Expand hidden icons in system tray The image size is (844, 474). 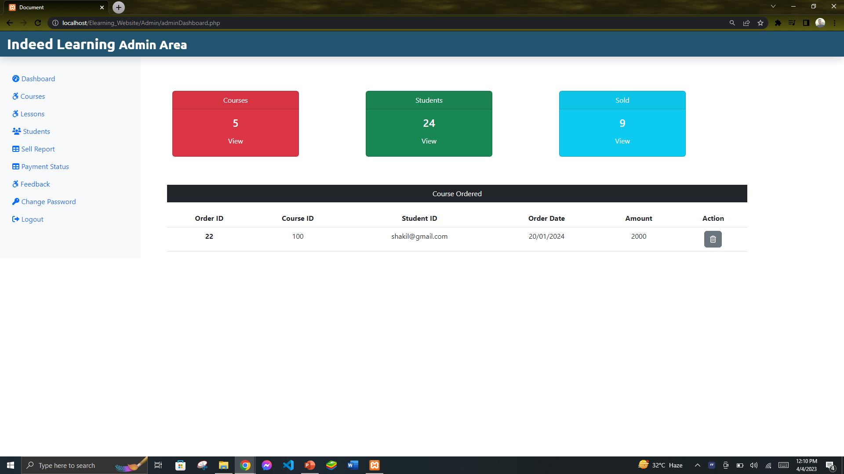pos(697,465)
